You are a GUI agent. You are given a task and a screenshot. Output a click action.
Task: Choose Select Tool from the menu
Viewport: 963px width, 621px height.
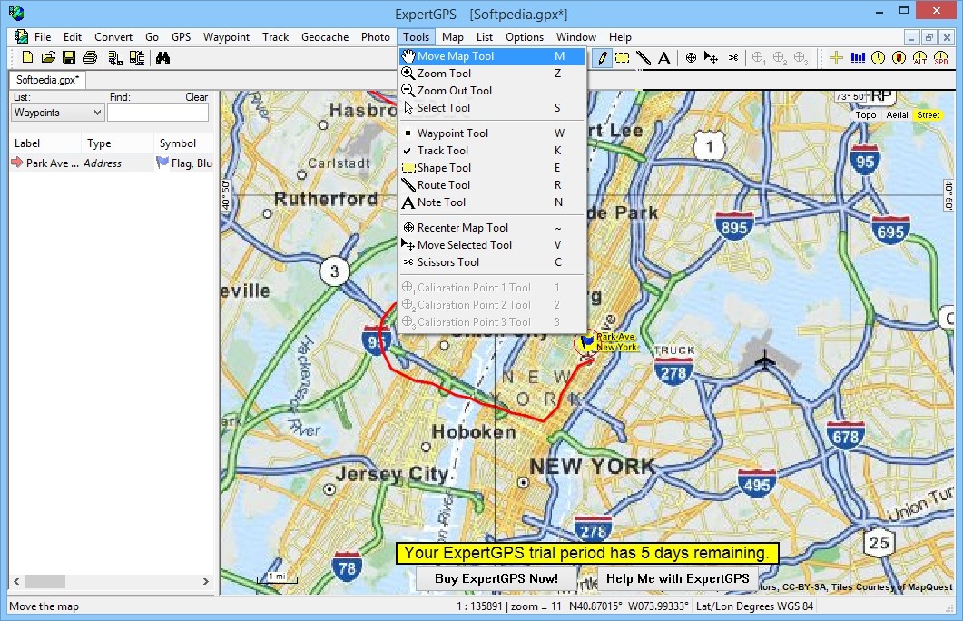(491, 107)
